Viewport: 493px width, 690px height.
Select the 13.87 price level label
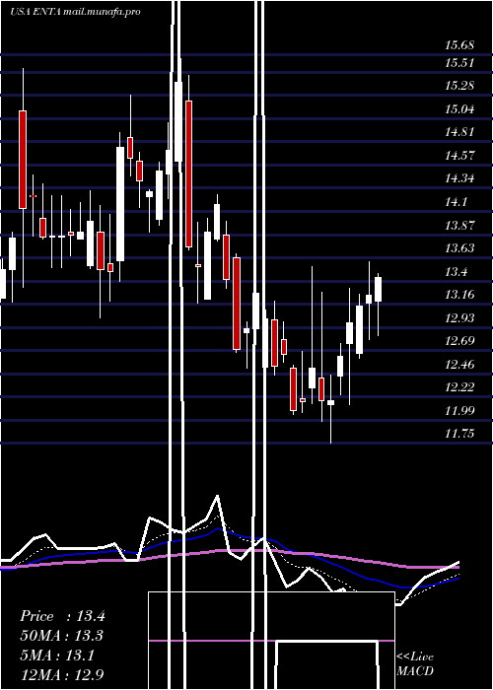[x=459, y=226]
